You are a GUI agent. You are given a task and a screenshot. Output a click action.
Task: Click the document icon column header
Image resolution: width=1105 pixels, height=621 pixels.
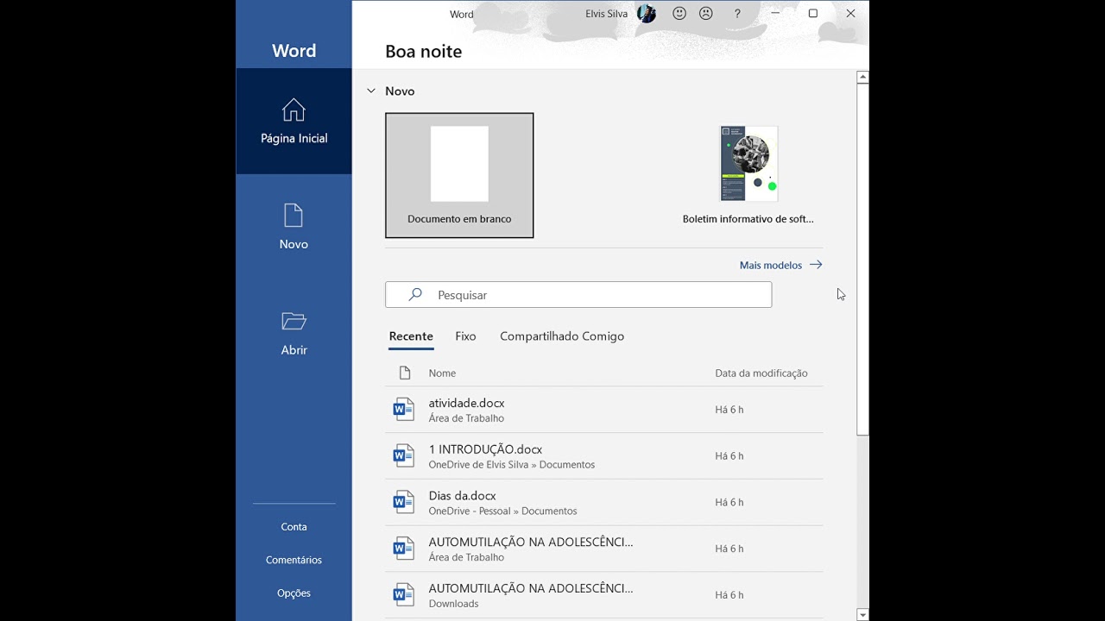(405, 373)
